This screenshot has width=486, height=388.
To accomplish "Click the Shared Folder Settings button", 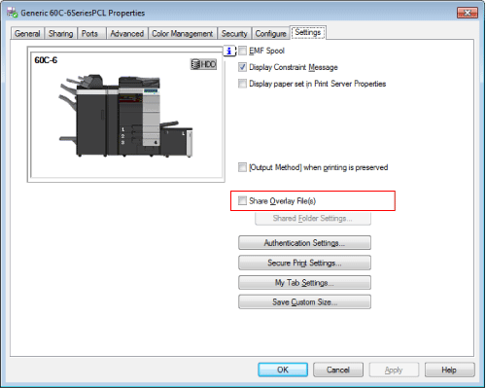I will pos(313,218).
